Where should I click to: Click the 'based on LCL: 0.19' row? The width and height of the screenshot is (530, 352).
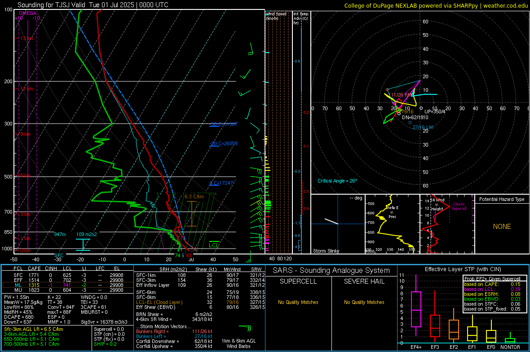point(492,289)
